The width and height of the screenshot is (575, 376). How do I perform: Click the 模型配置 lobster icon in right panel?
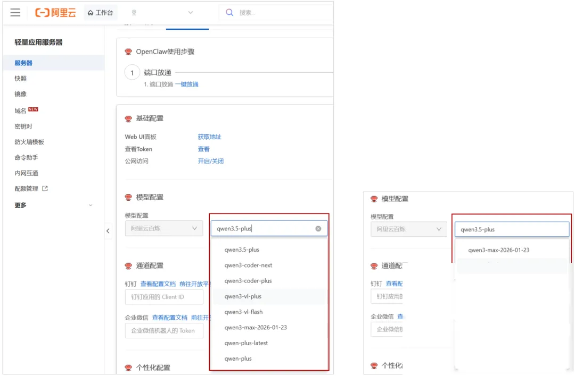point(374,199)
